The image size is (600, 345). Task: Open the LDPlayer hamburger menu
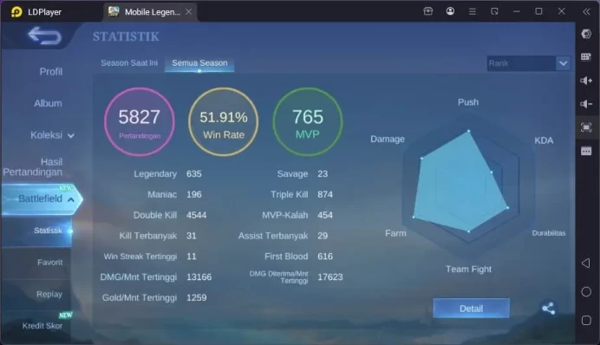pyautogui.click(x=473, y=12)
